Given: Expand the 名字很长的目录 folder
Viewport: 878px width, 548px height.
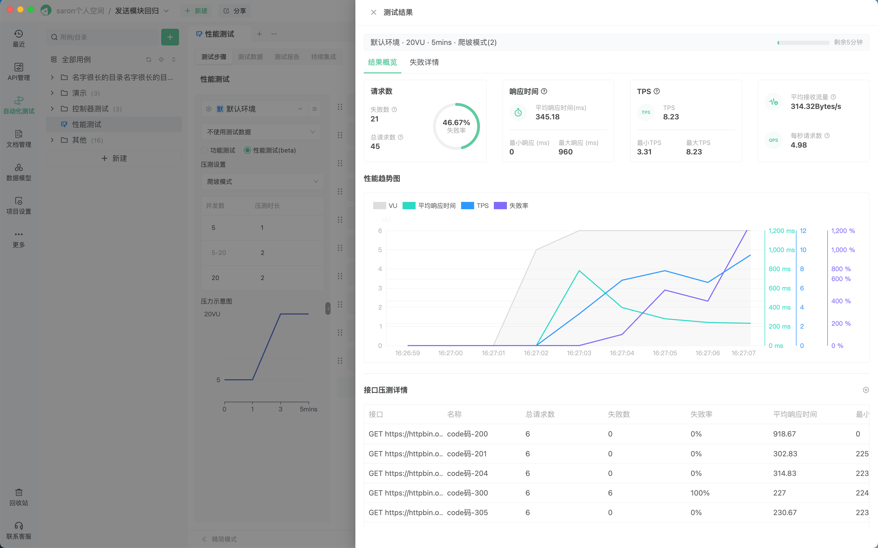Looking at the screenshot, I should [x=52, y=77].
